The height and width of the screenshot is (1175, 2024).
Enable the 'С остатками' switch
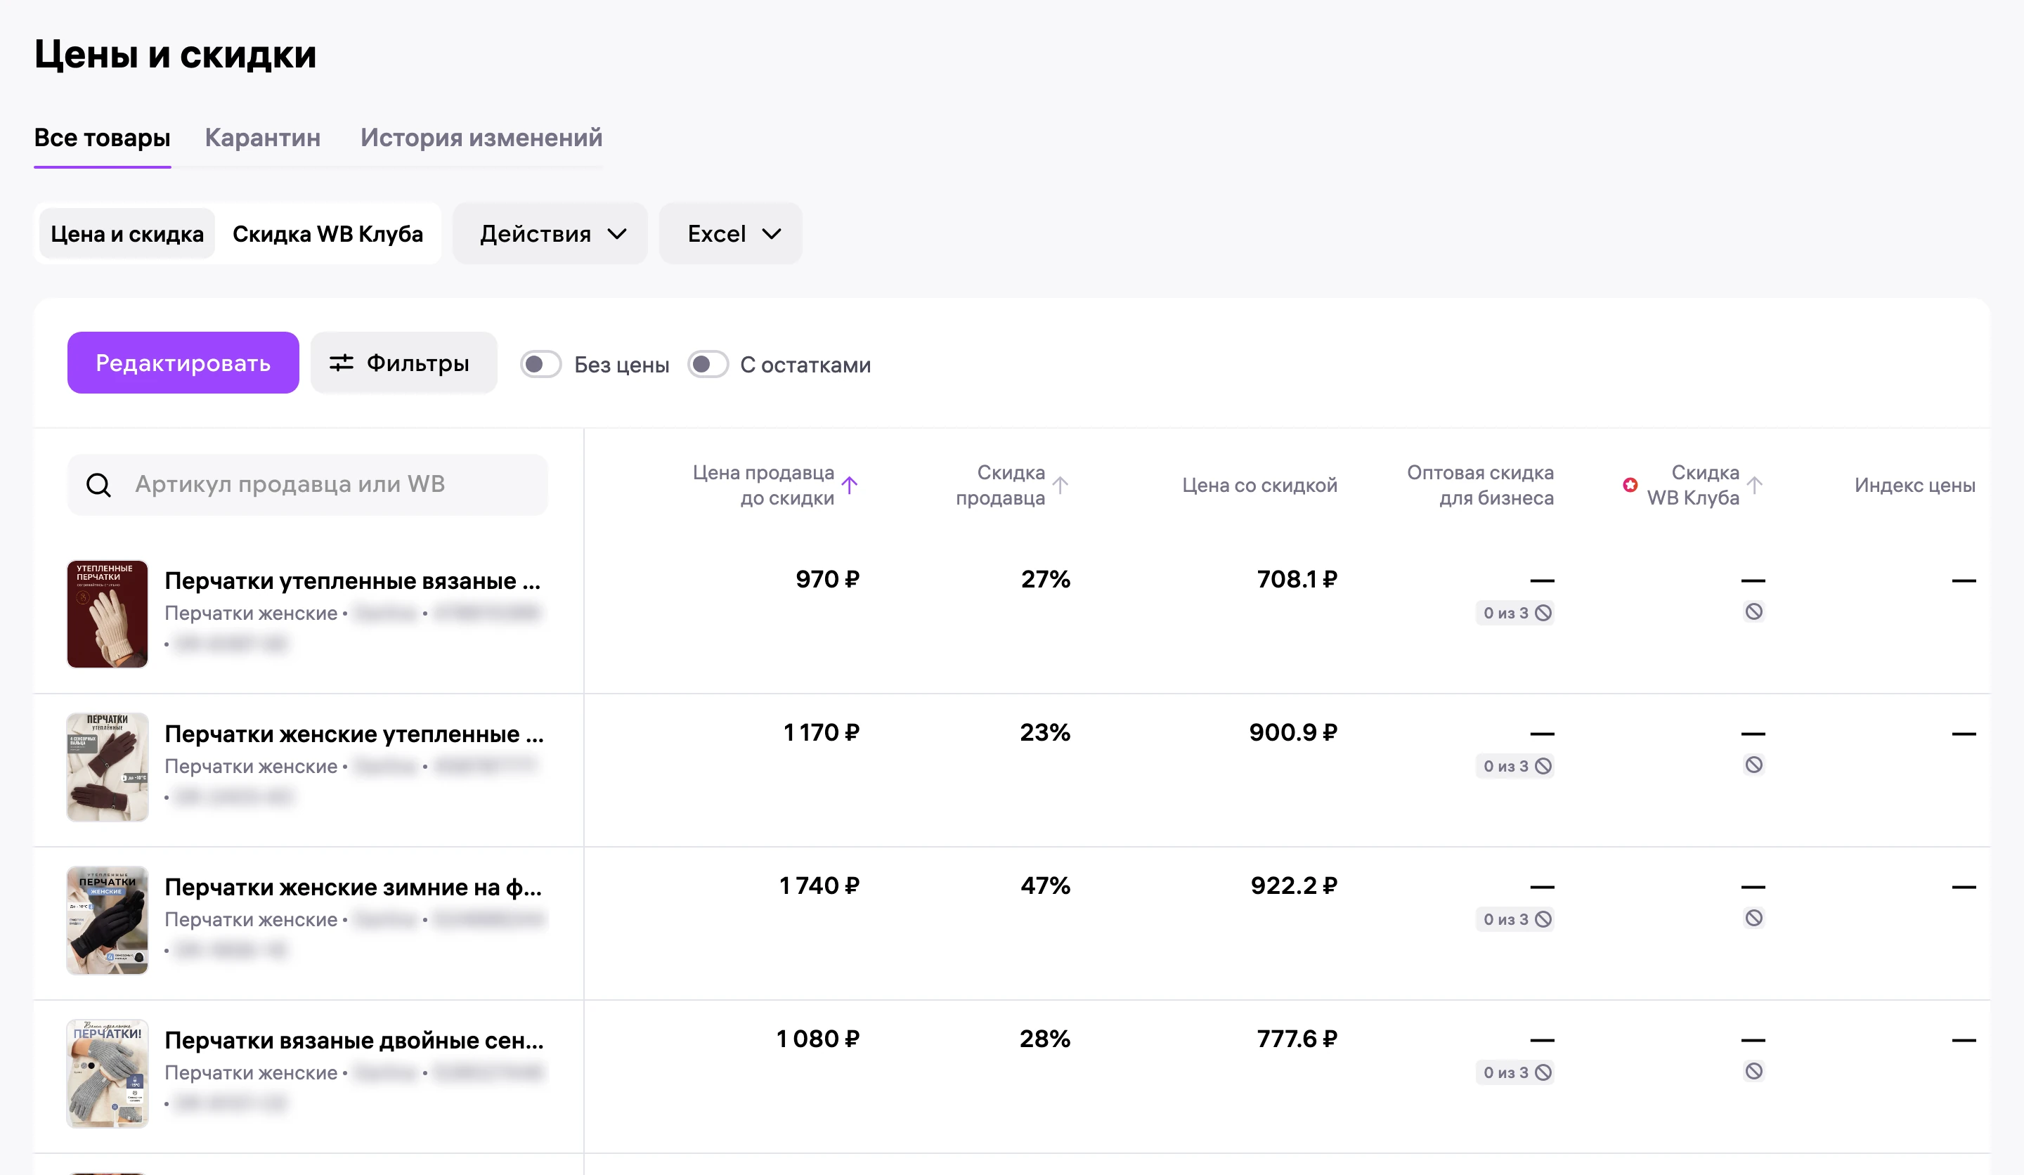pos(708,365)
